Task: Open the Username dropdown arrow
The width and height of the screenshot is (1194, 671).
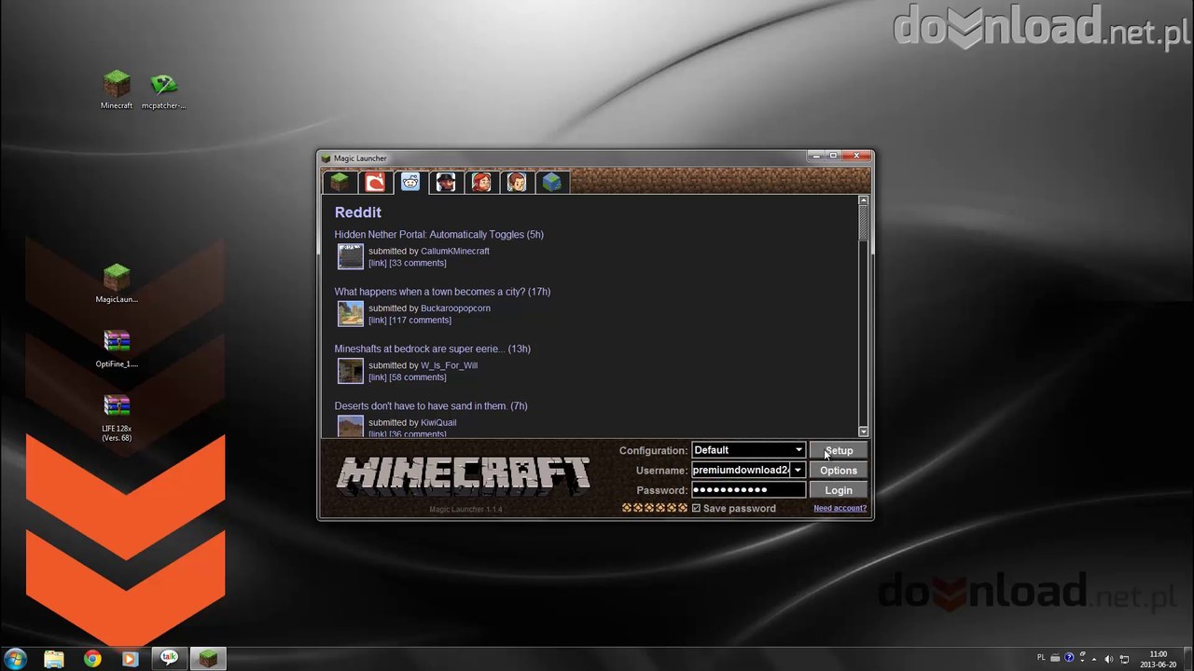Action: point(798,471)
